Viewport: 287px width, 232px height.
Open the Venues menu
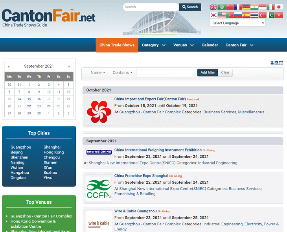coord(180,45)
